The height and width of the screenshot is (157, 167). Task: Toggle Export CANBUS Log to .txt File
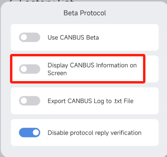click(30, 101)
